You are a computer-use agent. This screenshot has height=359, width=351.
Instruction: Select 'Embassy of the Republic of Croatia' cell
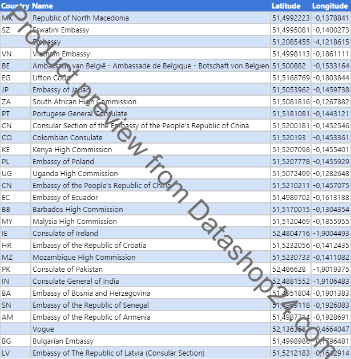pos(151,245)
